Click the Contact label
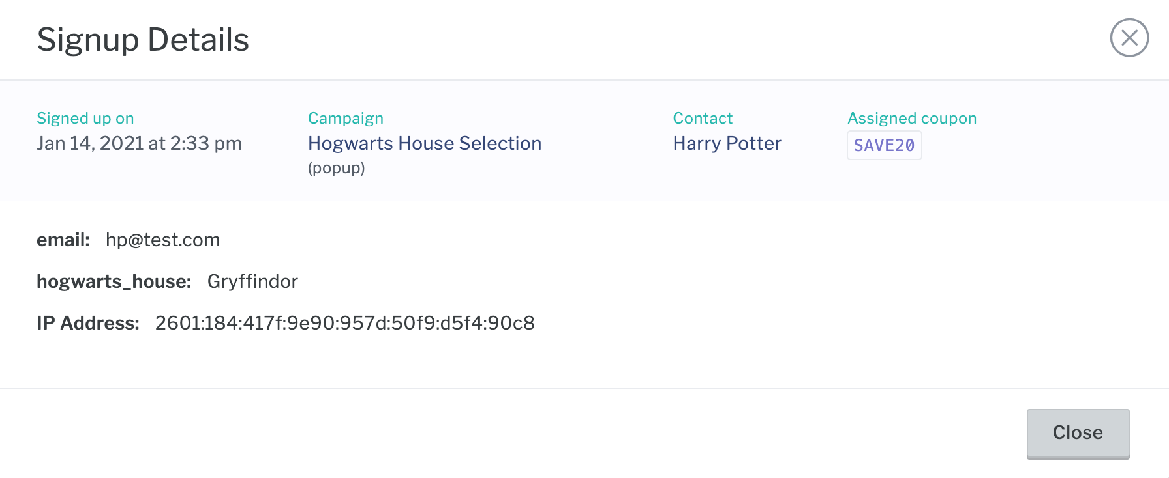Image resolution: width=1169 pixels, height=478 pixels. (x=703, y=119)
